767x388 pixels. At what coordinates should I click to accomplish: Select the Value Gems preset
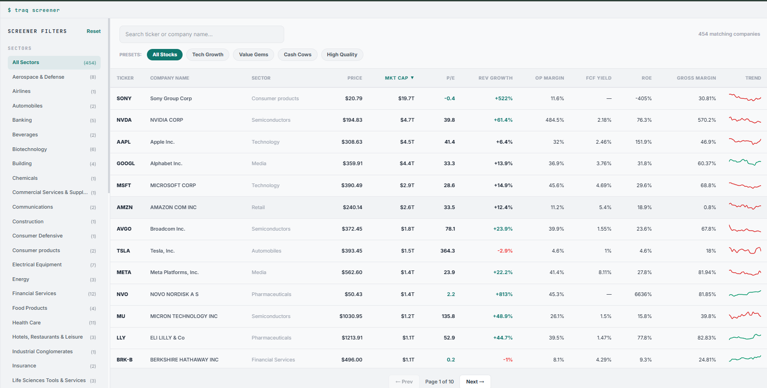pyautogui.click(x=254, y=54)
